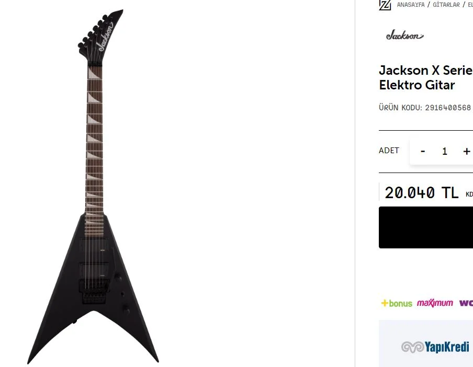
Task: Increase quantity with the plus button
Action: click(x=467, y=151)
